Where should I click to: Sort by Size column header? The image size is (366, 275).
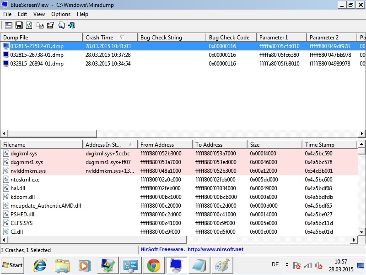pos(274,145)
